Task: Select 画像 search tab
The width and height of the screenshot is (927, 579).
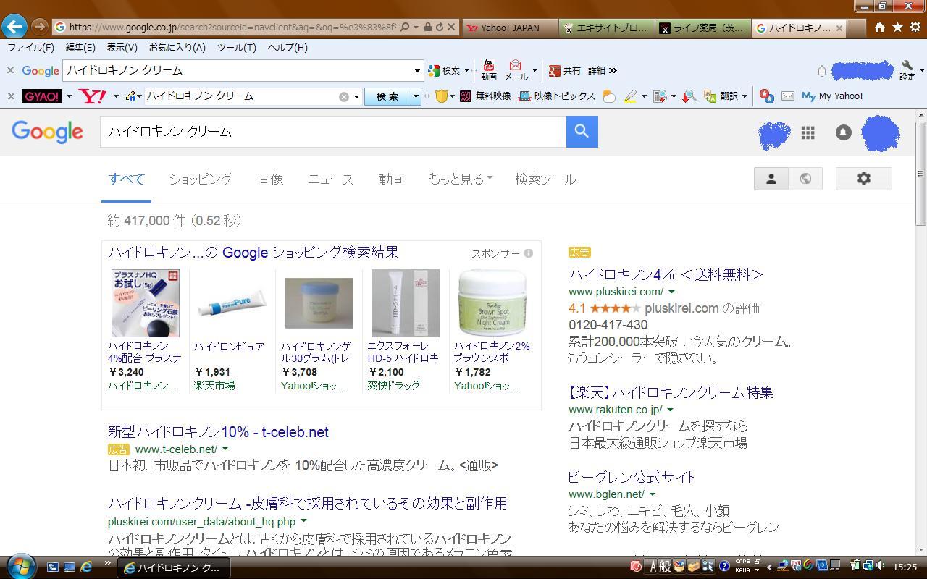Action: coord(270,179)
